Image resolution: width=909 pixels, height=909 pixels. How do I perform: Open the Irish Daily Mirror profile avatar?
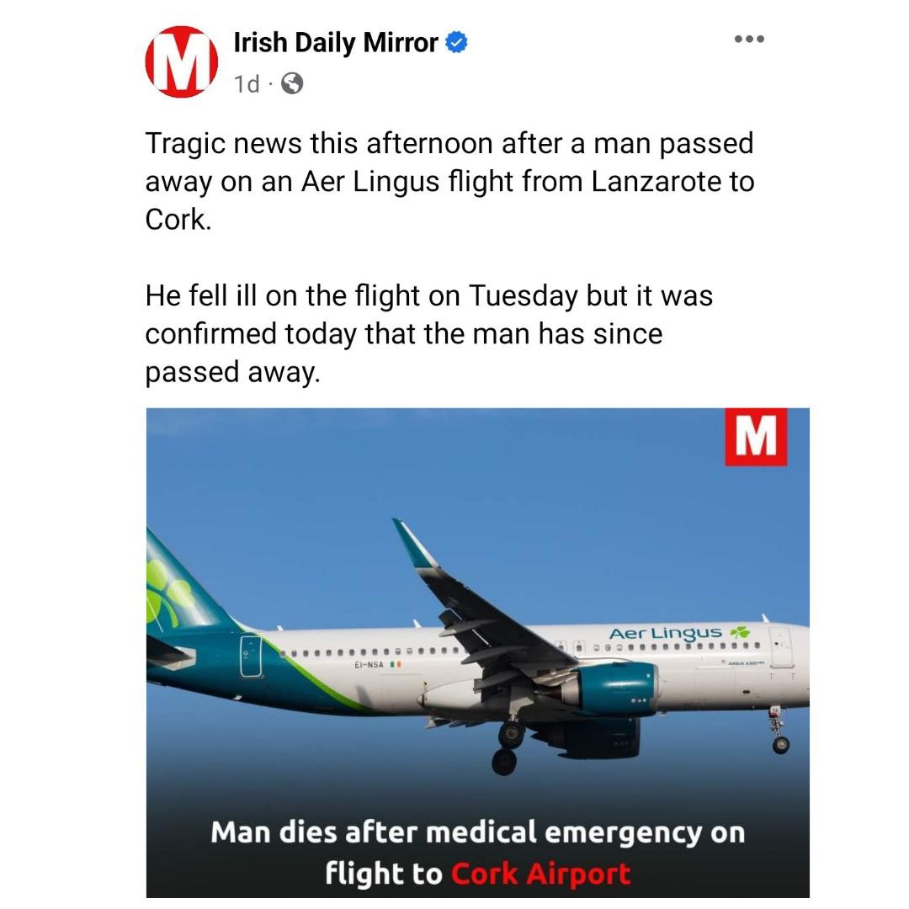[182, 61]
